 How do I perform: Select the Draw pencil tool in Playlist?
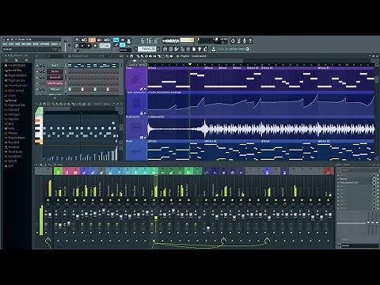[x=138, y=56]
